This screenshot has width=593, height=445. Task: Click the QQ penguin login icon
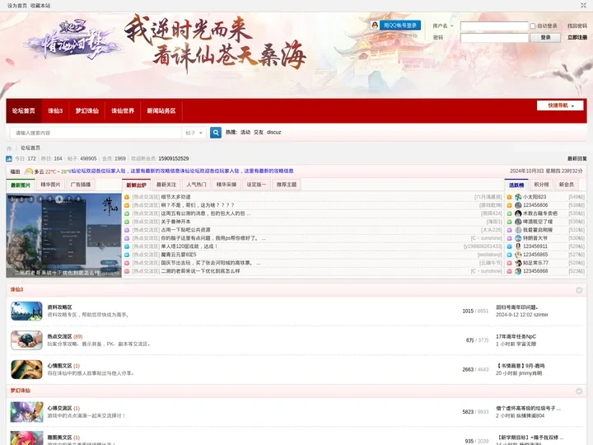pyautogui.click(x=375, y=26)
